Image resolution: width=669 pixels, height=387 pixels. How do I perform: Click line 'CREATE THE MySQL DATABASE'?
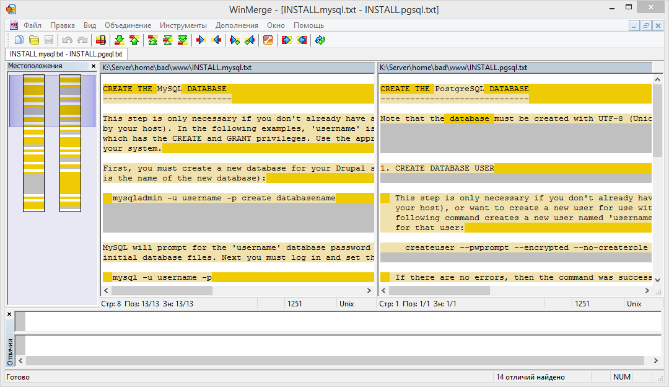coord(237,89)
